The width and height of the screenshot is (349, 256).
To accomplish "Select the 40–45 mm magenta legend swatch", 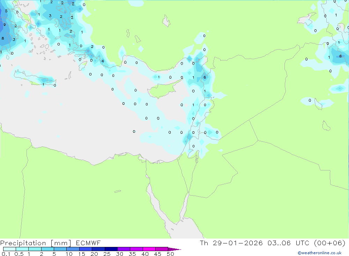I will [149, 249].
